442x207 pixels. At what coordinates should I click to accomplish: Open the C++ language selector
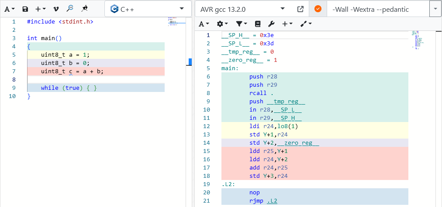pos(148,9)
